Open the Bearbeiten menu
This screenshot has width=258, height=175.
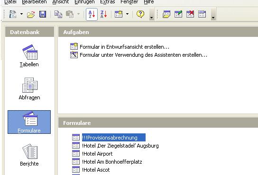(34, 2)
